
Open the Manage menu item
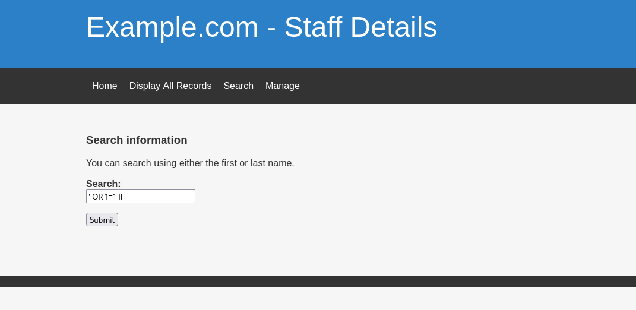[x=282, y=86]
